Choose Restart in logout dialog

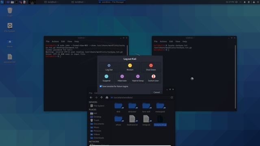[x=130, y=67]
